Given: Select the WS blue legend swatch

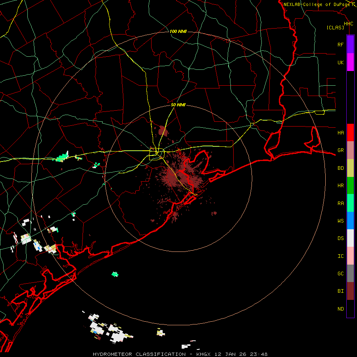Looking at the screenshot, I should (350, 221).
